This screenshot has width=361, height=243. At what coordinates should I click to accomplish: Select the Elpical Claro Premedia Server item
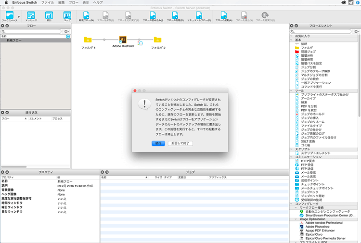click(322, 238)
